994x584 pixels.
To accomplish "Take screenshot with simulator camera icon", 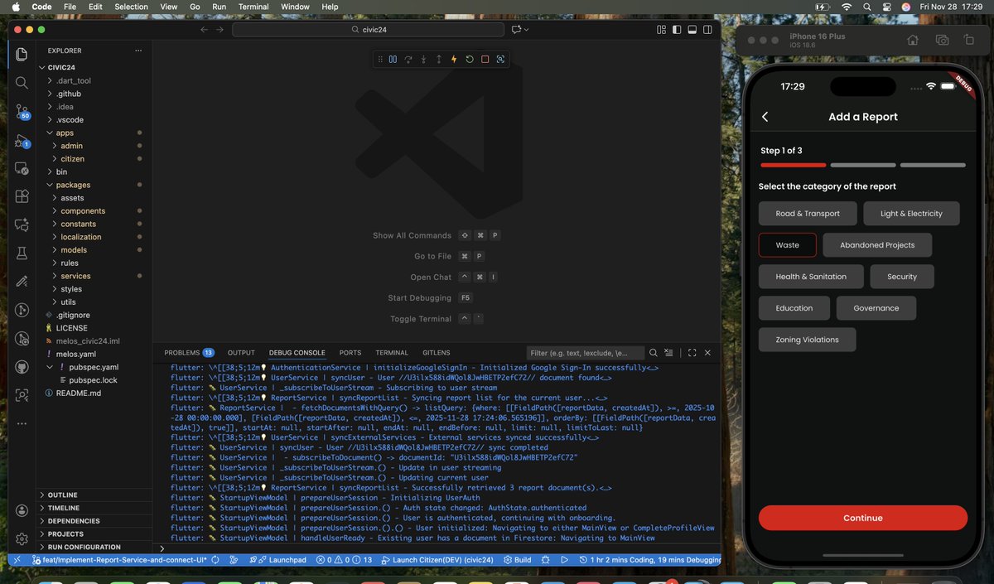I will [x=942, y=40].
